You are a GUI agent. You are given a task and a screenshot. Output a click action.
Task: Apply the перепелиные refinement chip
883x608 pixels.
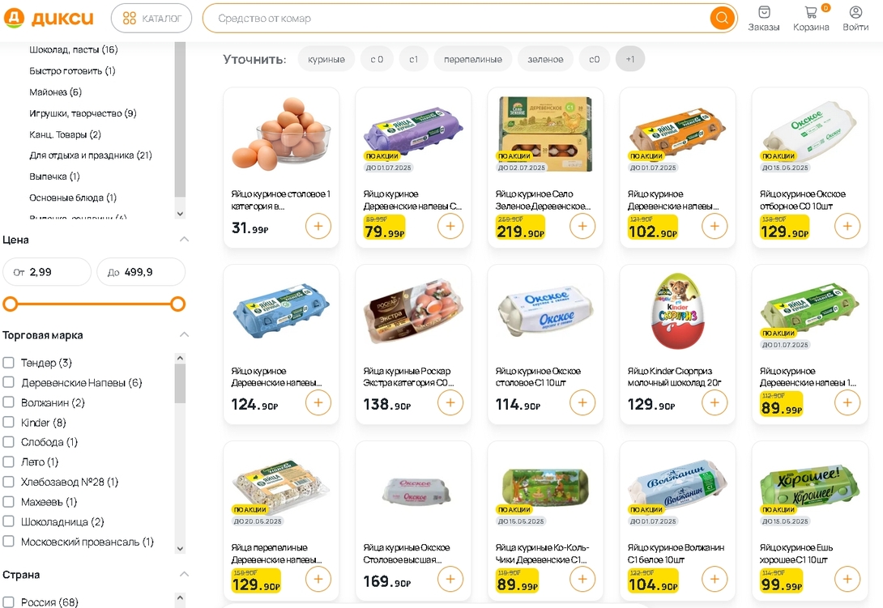click(472, 59)
